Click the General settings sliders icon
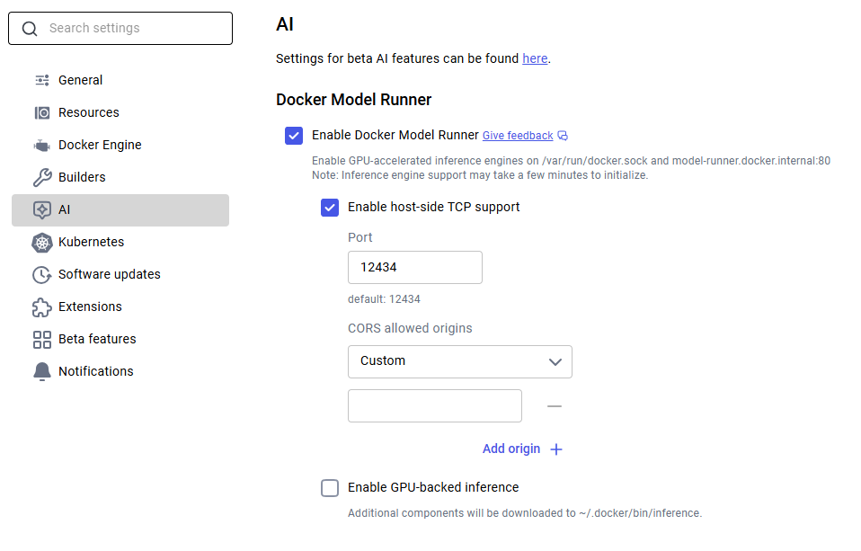This screenshot has height=551, width=861. pos(42,80)
